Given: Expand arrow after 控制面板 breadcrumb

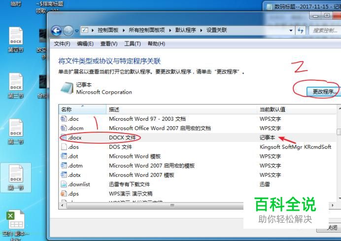Looking at the screenshot, I should (124, 30).
